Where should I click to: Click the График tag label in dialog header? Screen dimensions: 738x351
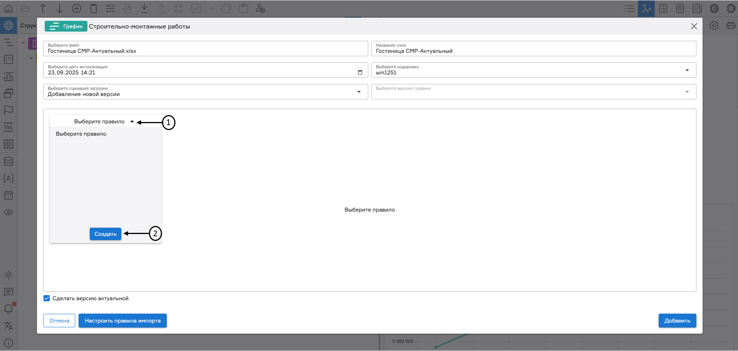click(x=65, y=26)
